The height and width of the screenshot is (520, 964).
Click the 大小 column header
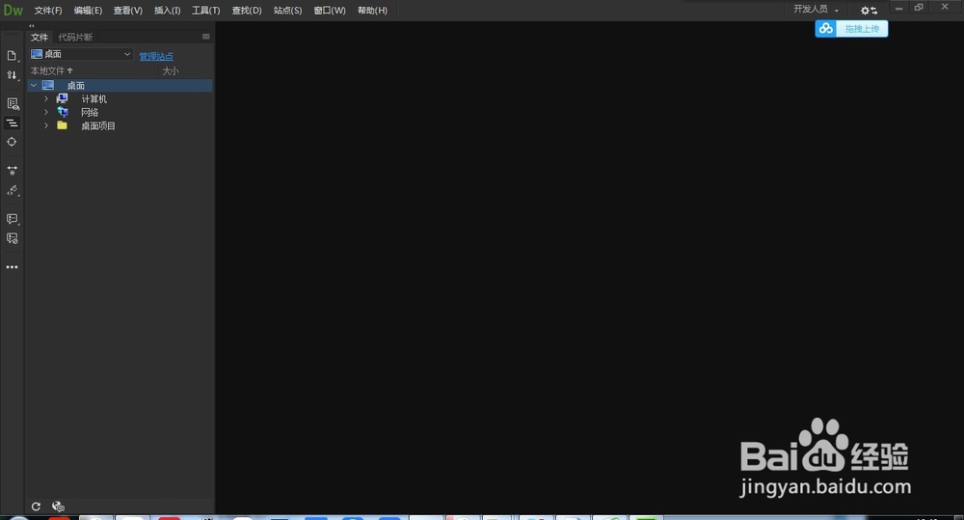171,70
